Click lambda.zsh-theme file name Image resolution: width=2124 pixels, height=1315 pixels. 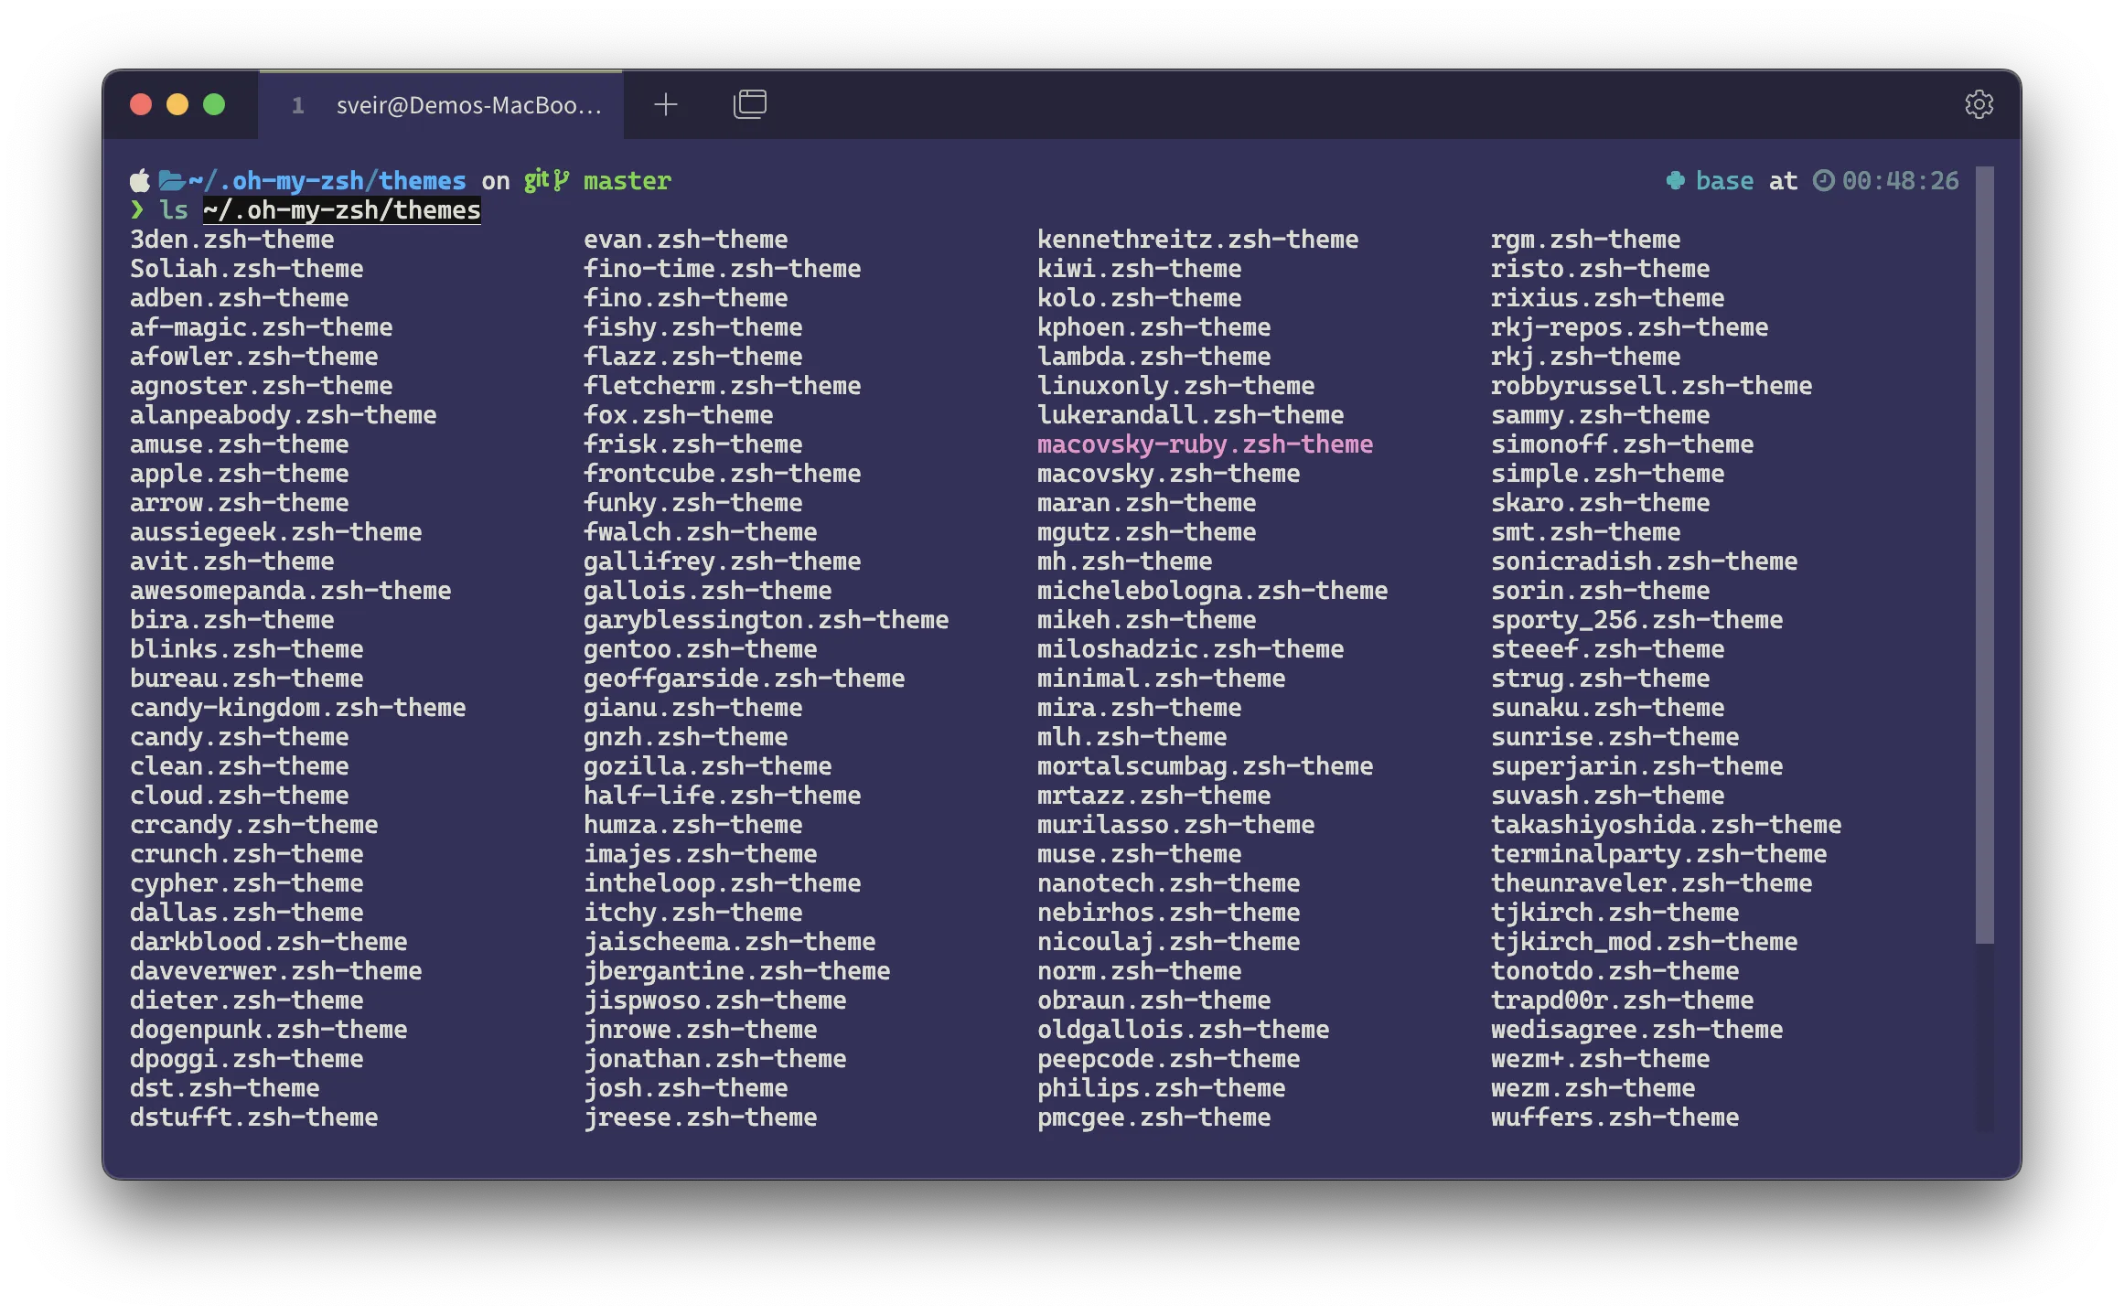1153,357
